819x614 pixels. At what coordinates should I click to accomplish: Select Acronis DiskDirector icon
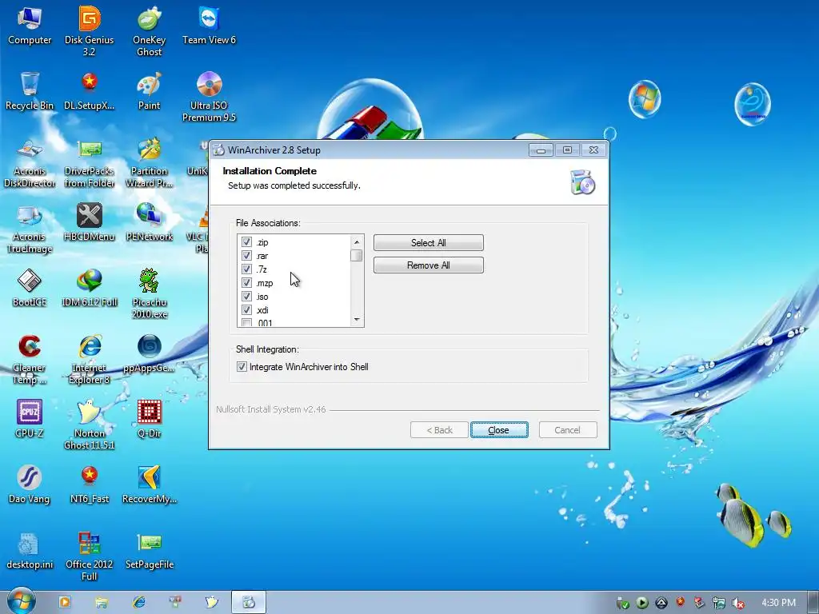pos(30,163)
